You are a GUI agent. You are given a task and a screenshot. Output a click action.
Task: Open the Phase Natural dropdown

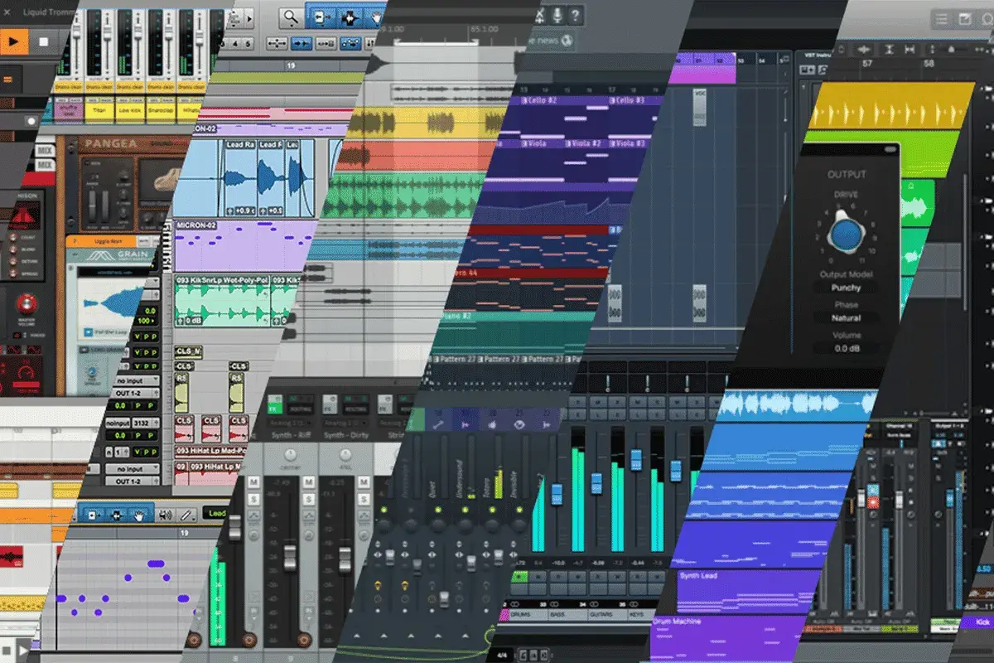tap(846, 317)
